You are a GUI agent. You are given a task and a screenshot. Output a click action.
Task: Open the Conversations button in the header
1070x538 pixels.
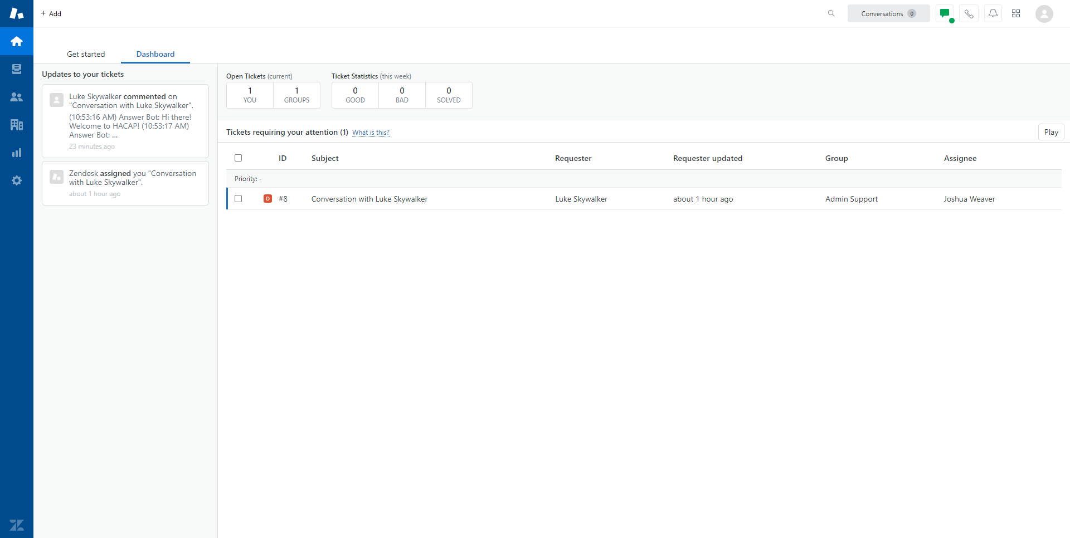click(x=888, y=13)
